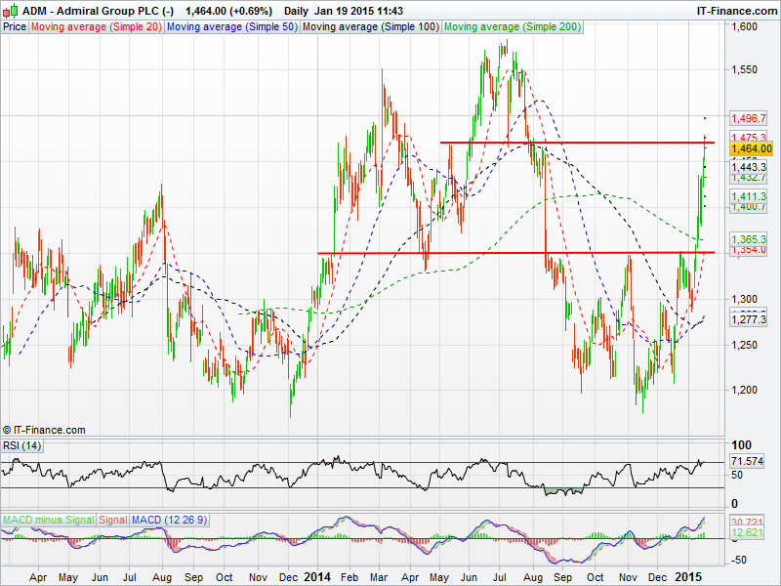
Task: Click the upper red resistance line
Action: click(576, 143)
